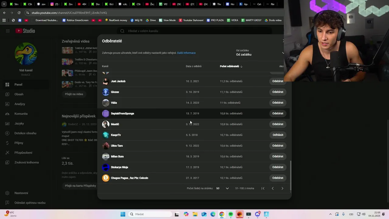Screen dimensions: 389x219
Task: Reload the browser page
Action: click(x=19, y=13)
